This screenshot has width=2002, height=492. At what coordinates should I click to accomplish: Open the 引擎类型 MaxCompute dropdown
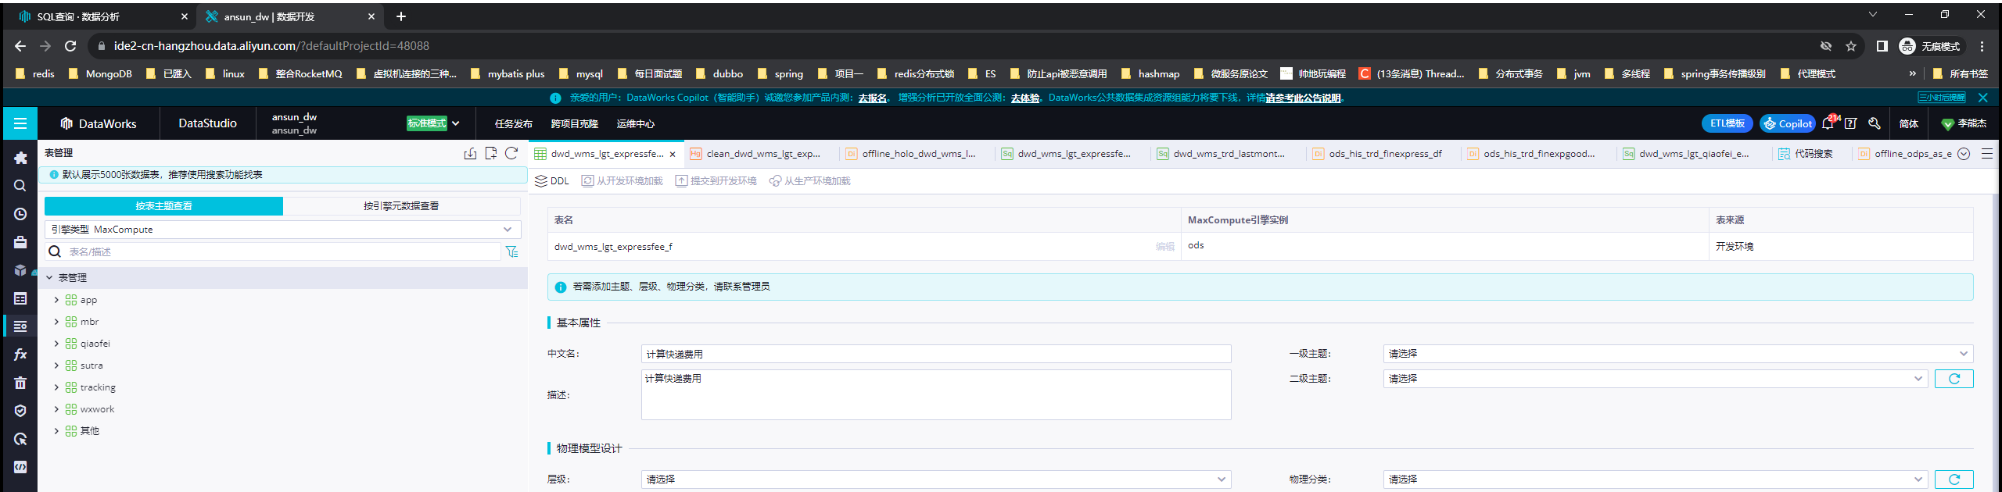(282, 230)
